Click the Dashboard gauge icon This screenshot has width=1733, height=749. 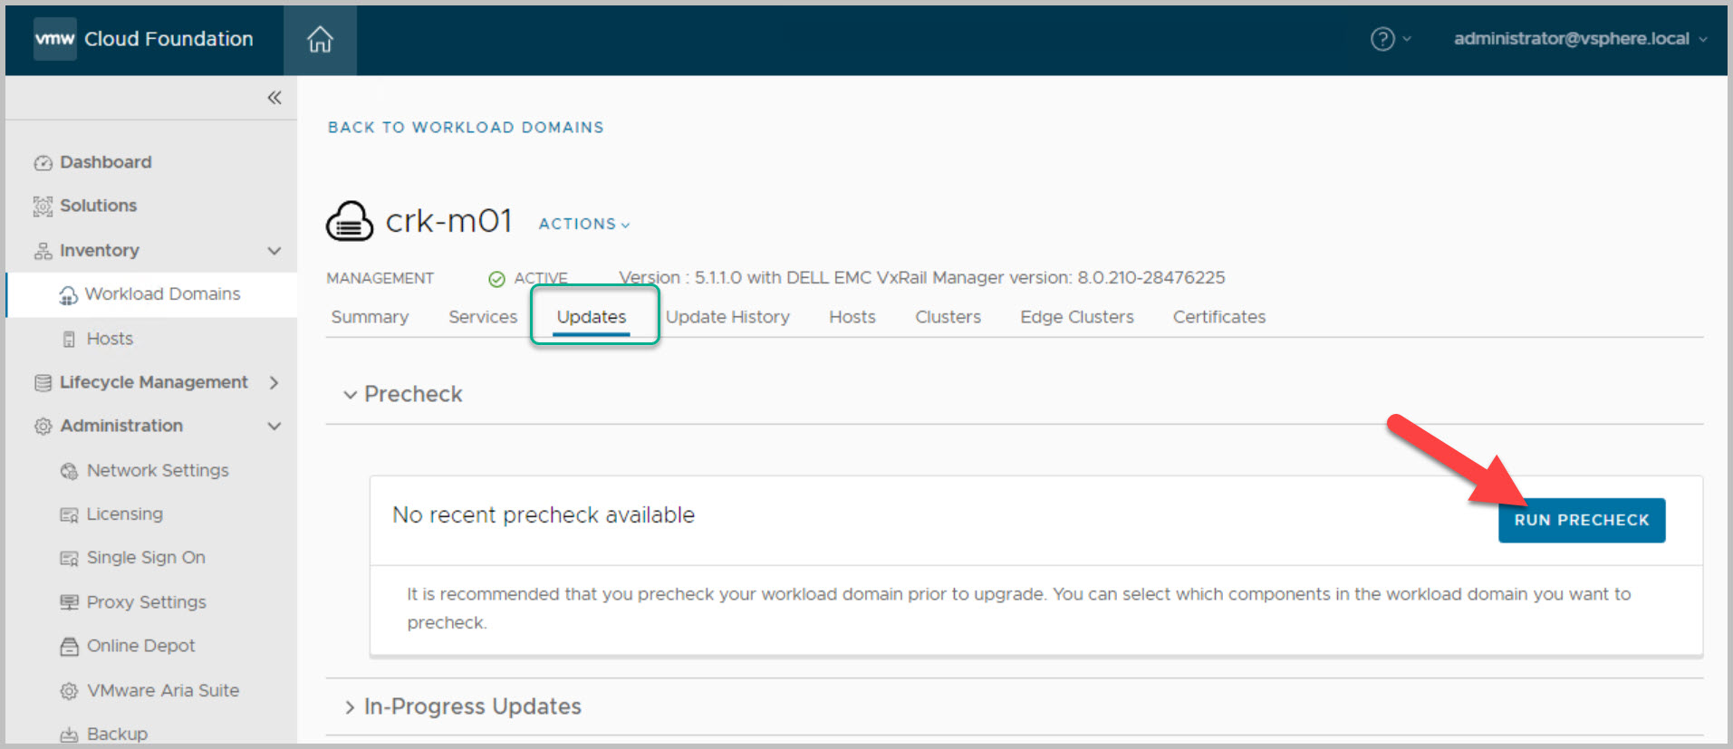tap(43, 163)
